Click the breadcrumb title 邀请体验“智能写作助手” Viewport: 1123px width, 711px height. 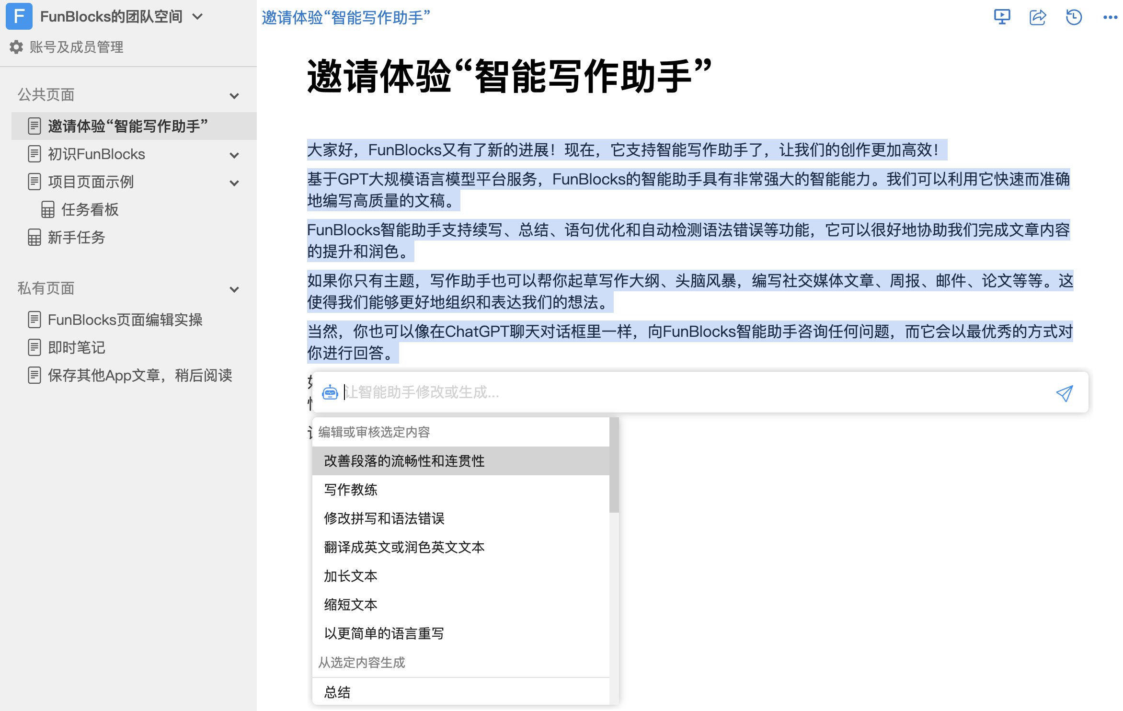[346, 18]
